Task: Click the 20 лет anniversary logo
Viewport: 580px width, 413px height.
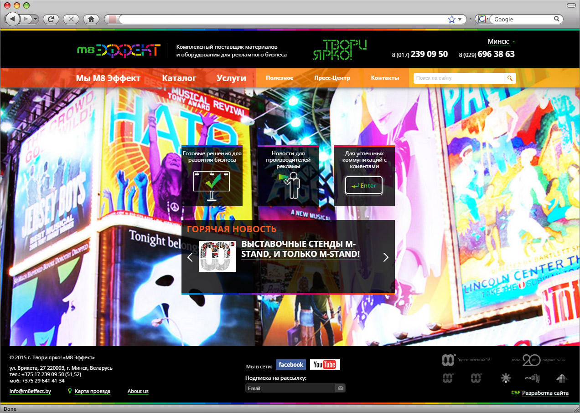Action: tap(539, 360)
